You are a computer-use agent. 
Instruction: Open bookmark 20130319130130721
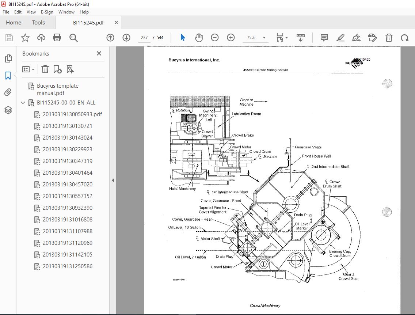(68, 126)
